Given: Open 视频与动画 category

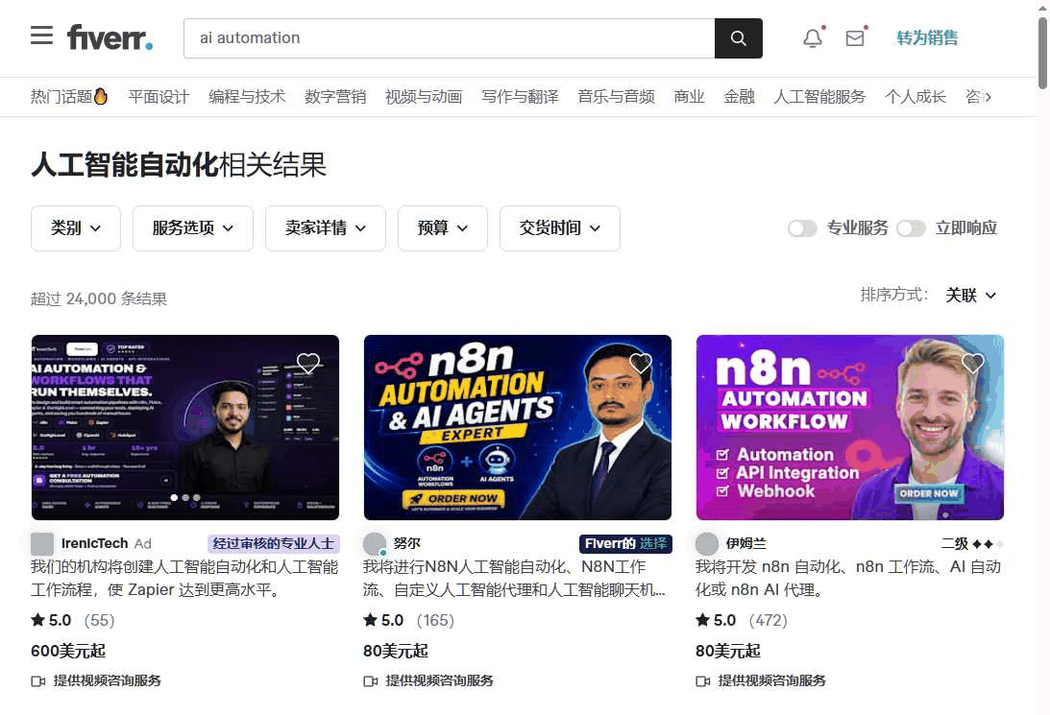Looking at the screenshot, I should pos(424,97).
